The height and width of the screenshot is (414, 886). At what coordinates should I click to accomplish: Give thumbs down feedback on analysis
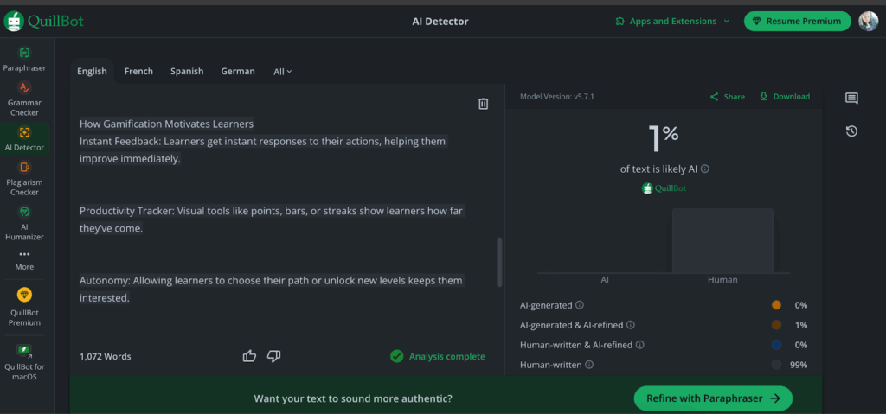click(x=274, y=356)
